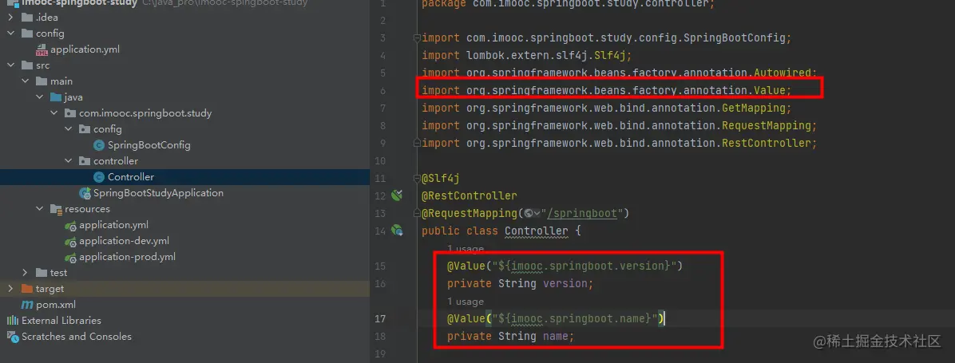Click the External Libraries bar-chart icon

coord(12,321)
